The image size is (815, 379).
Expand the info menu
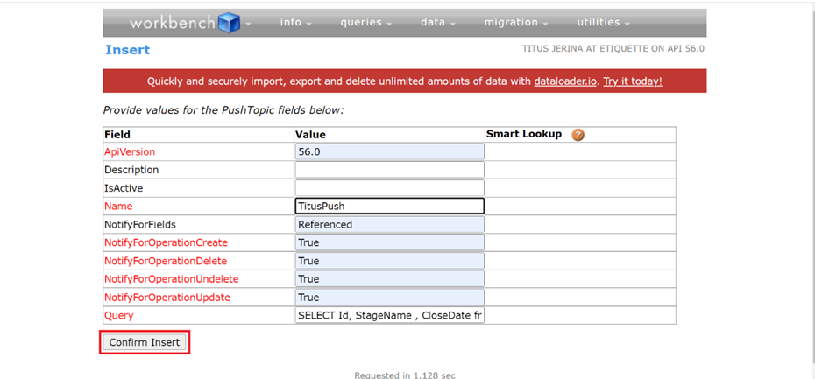coord(295,23)
